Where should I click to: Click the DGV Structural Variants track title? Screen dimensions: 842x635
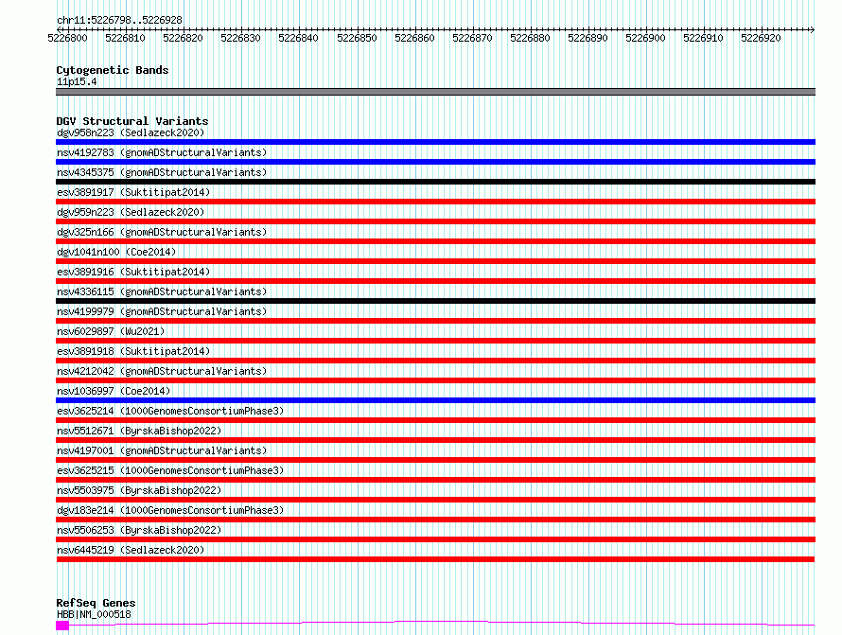pos(132,121)
